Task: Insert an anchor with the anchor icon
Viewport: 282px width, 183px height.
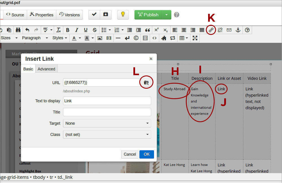Action: (238, 30)
